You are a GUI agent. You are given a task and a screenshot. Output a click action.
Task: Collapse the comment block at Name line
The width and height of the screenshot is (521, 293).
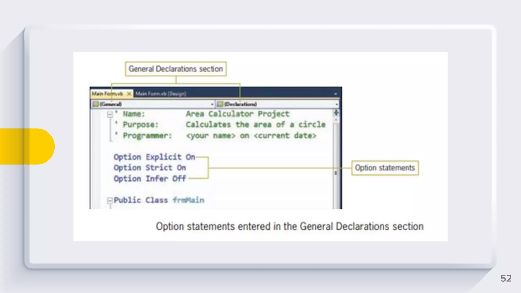[110, 115]
